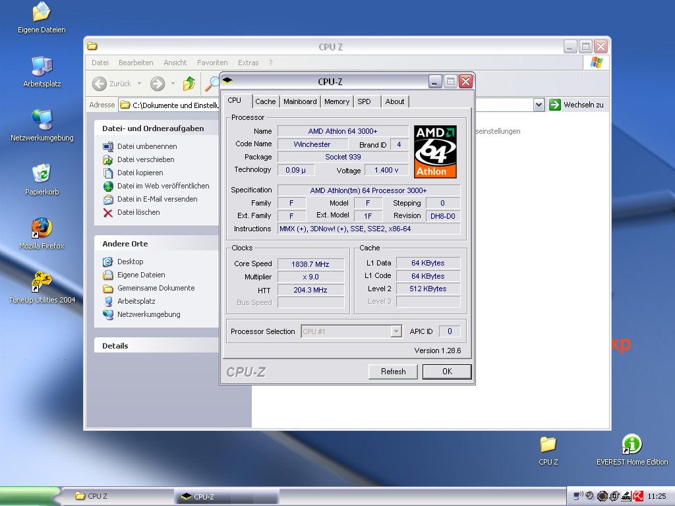Click the Winchester code name field
675x506 pixels.
click(x=312, y=144)
